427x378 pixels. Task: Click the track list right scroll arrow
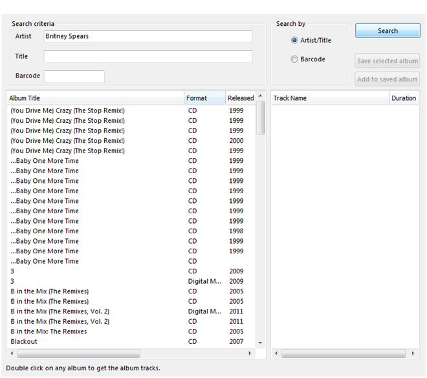coord(413,353)
